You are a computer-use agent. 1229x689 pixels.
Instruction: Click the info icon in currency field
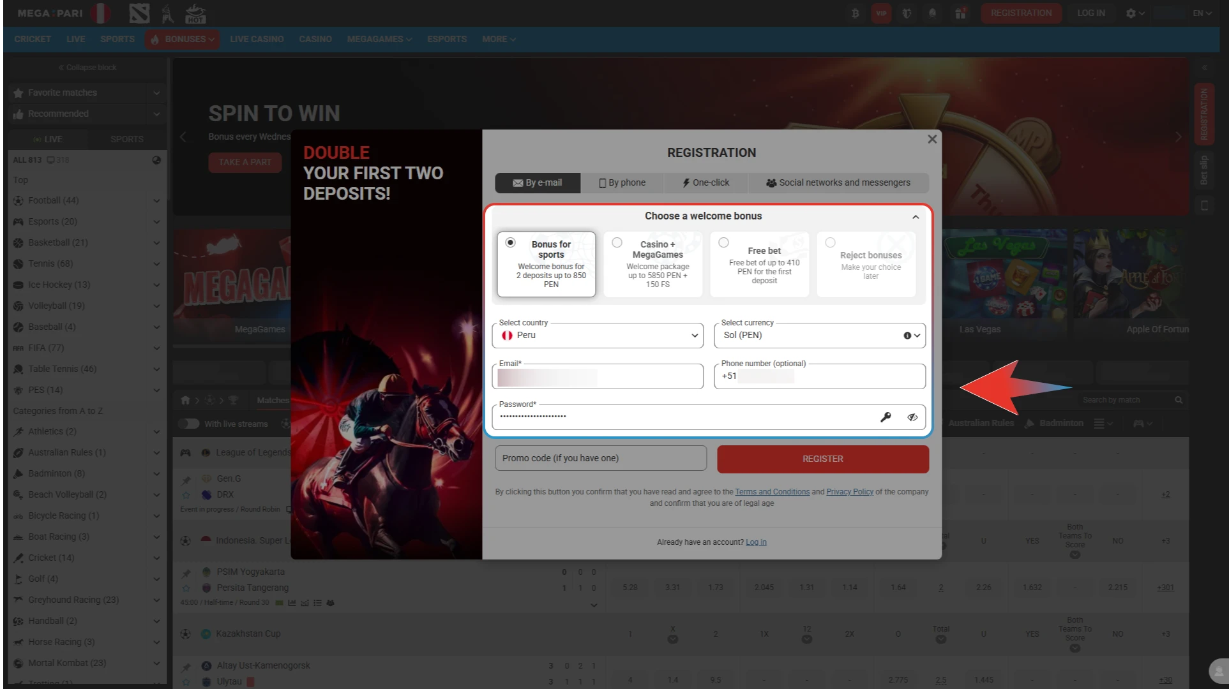coord(907,336)
